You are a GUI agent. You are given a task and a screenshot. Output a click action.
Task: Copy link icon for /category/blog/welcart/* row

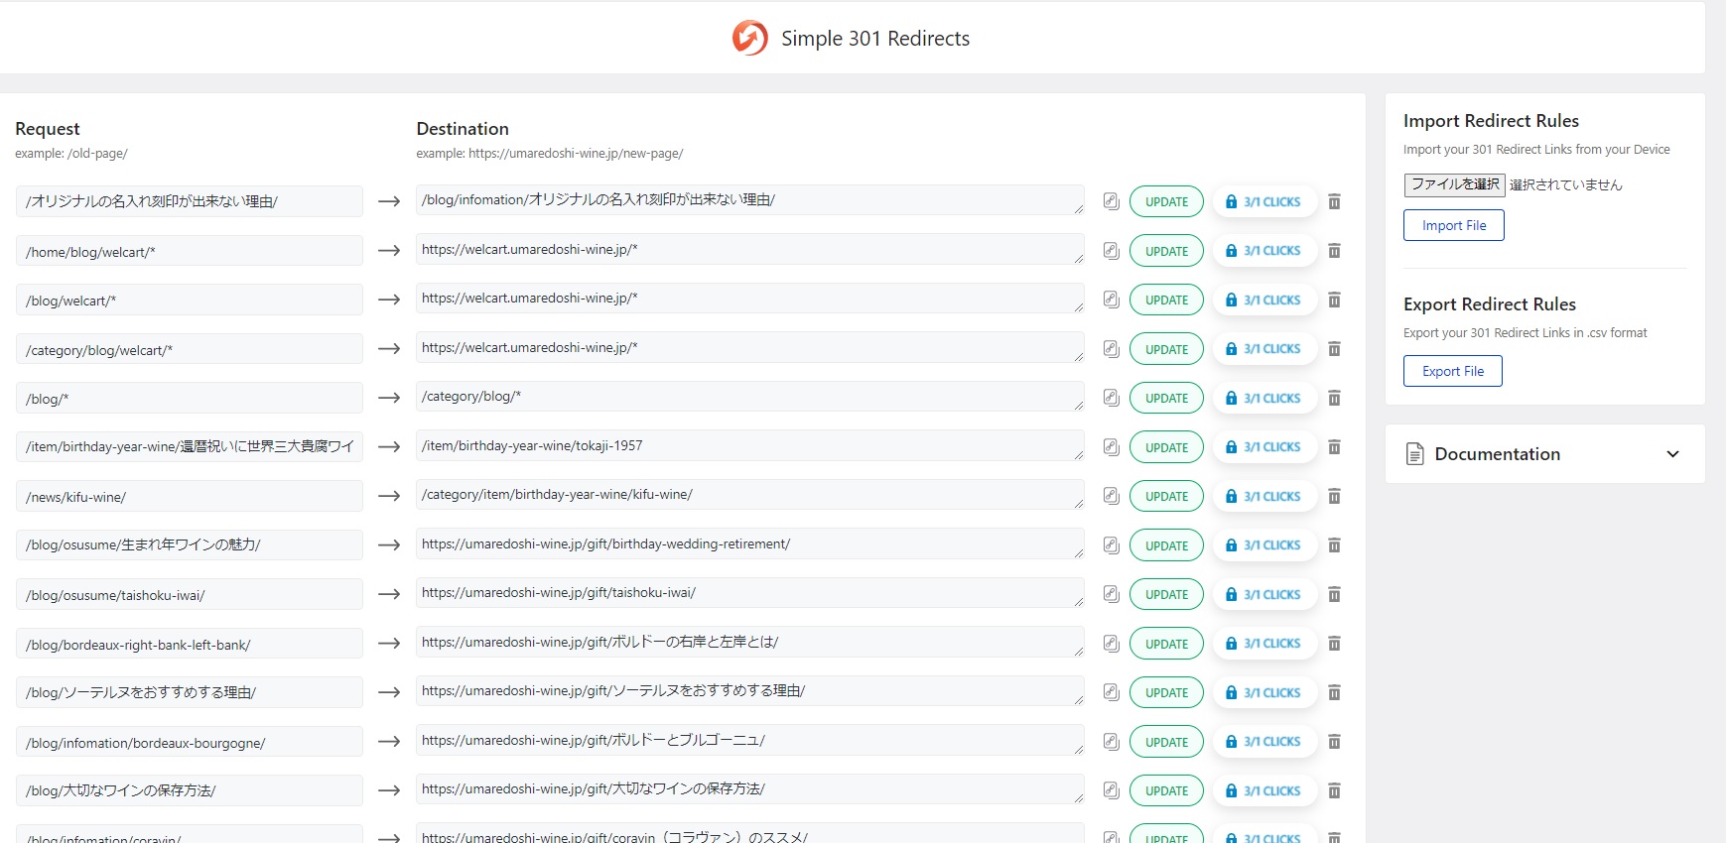1112,349
